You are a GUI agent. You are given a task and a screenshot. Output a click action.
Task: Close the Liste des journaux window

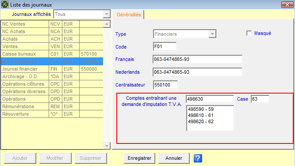click(287, 4)
